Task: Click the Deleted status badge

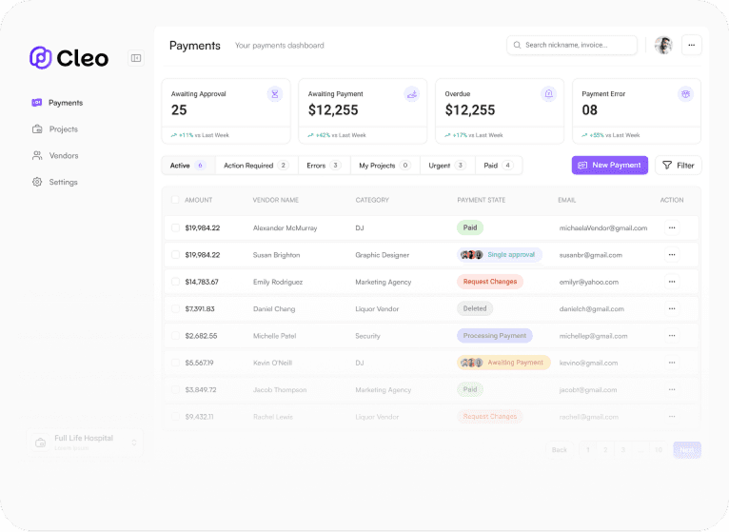Action: [475, 308]
